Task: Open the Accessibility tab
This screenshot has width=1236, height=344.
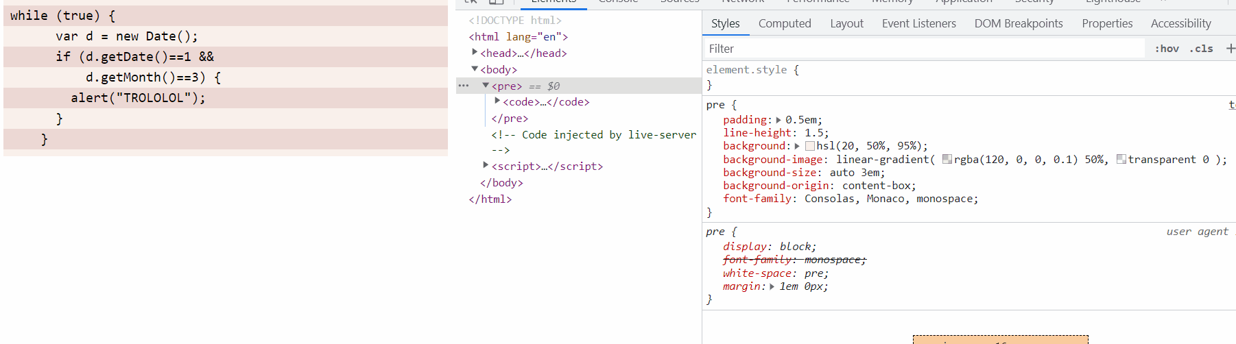Action: (x=1180, y=23)
